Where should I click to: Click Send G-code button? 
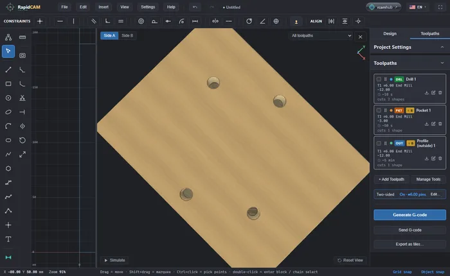[410, 230]
